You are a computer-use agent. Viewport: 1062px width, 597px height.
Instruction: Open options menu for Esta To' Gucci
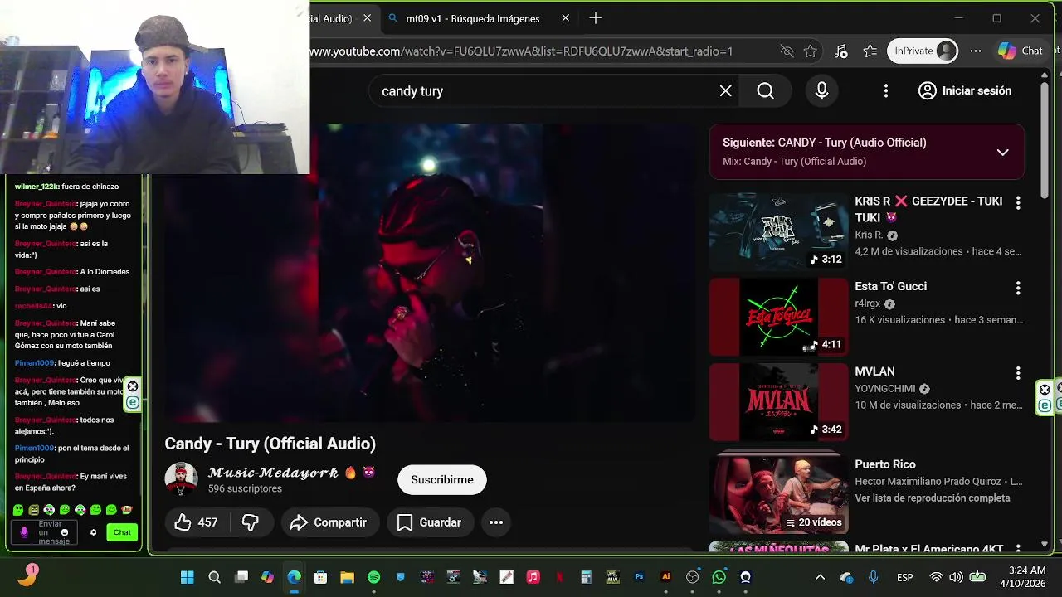pos(1018,288)
